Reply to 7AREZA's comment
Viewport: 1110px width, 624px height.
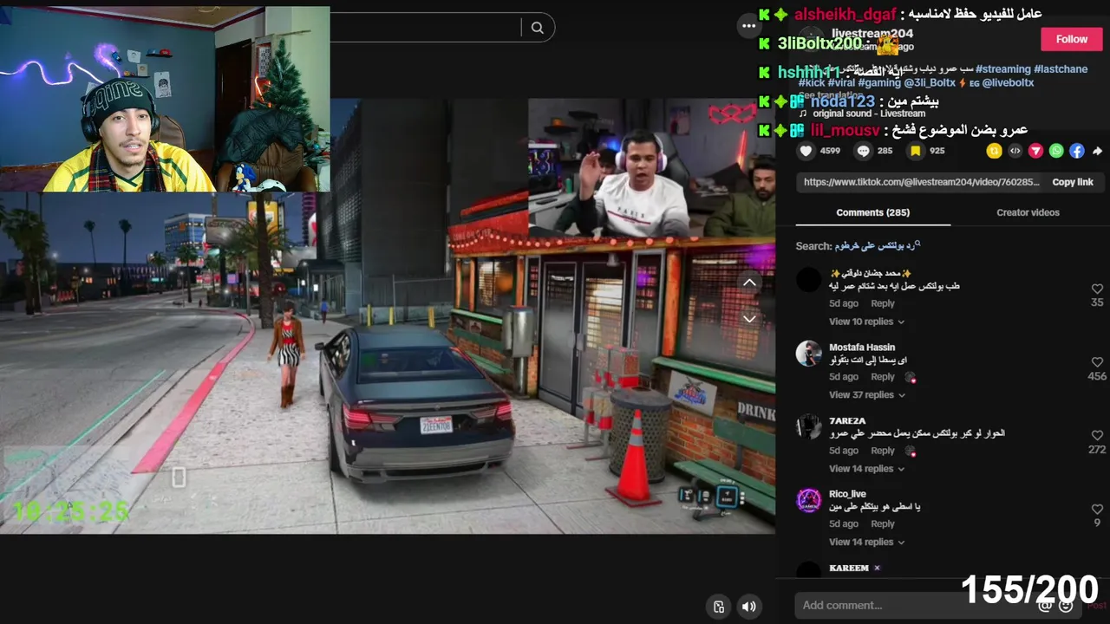(883, 451)
